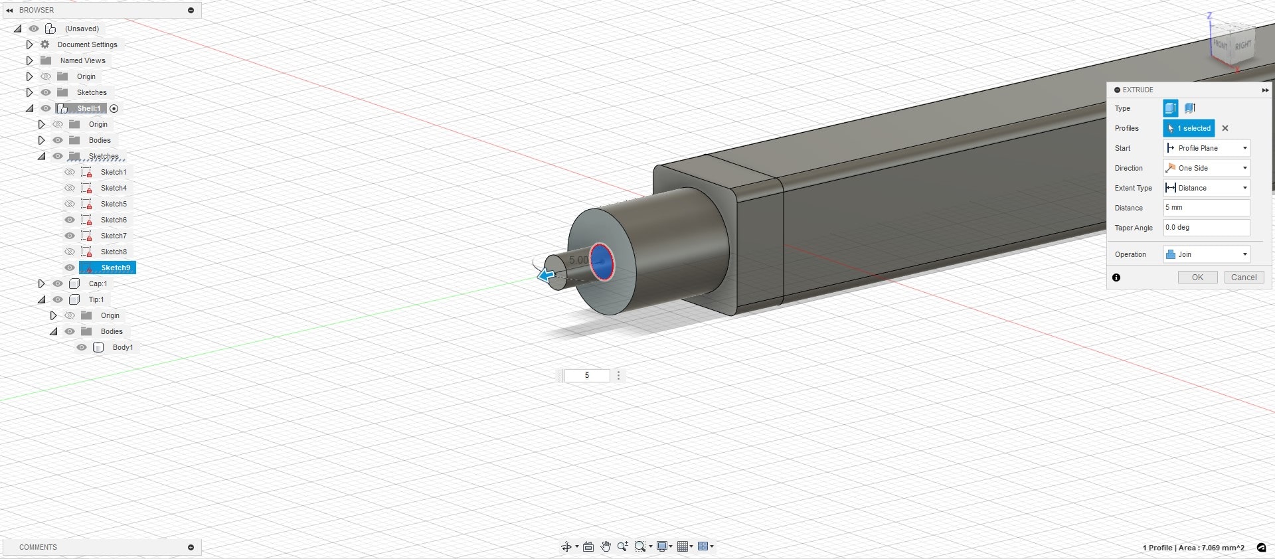1275x559 pixels.
Task: Show hidden Sketch8 via eye icon
Action: 70,252
